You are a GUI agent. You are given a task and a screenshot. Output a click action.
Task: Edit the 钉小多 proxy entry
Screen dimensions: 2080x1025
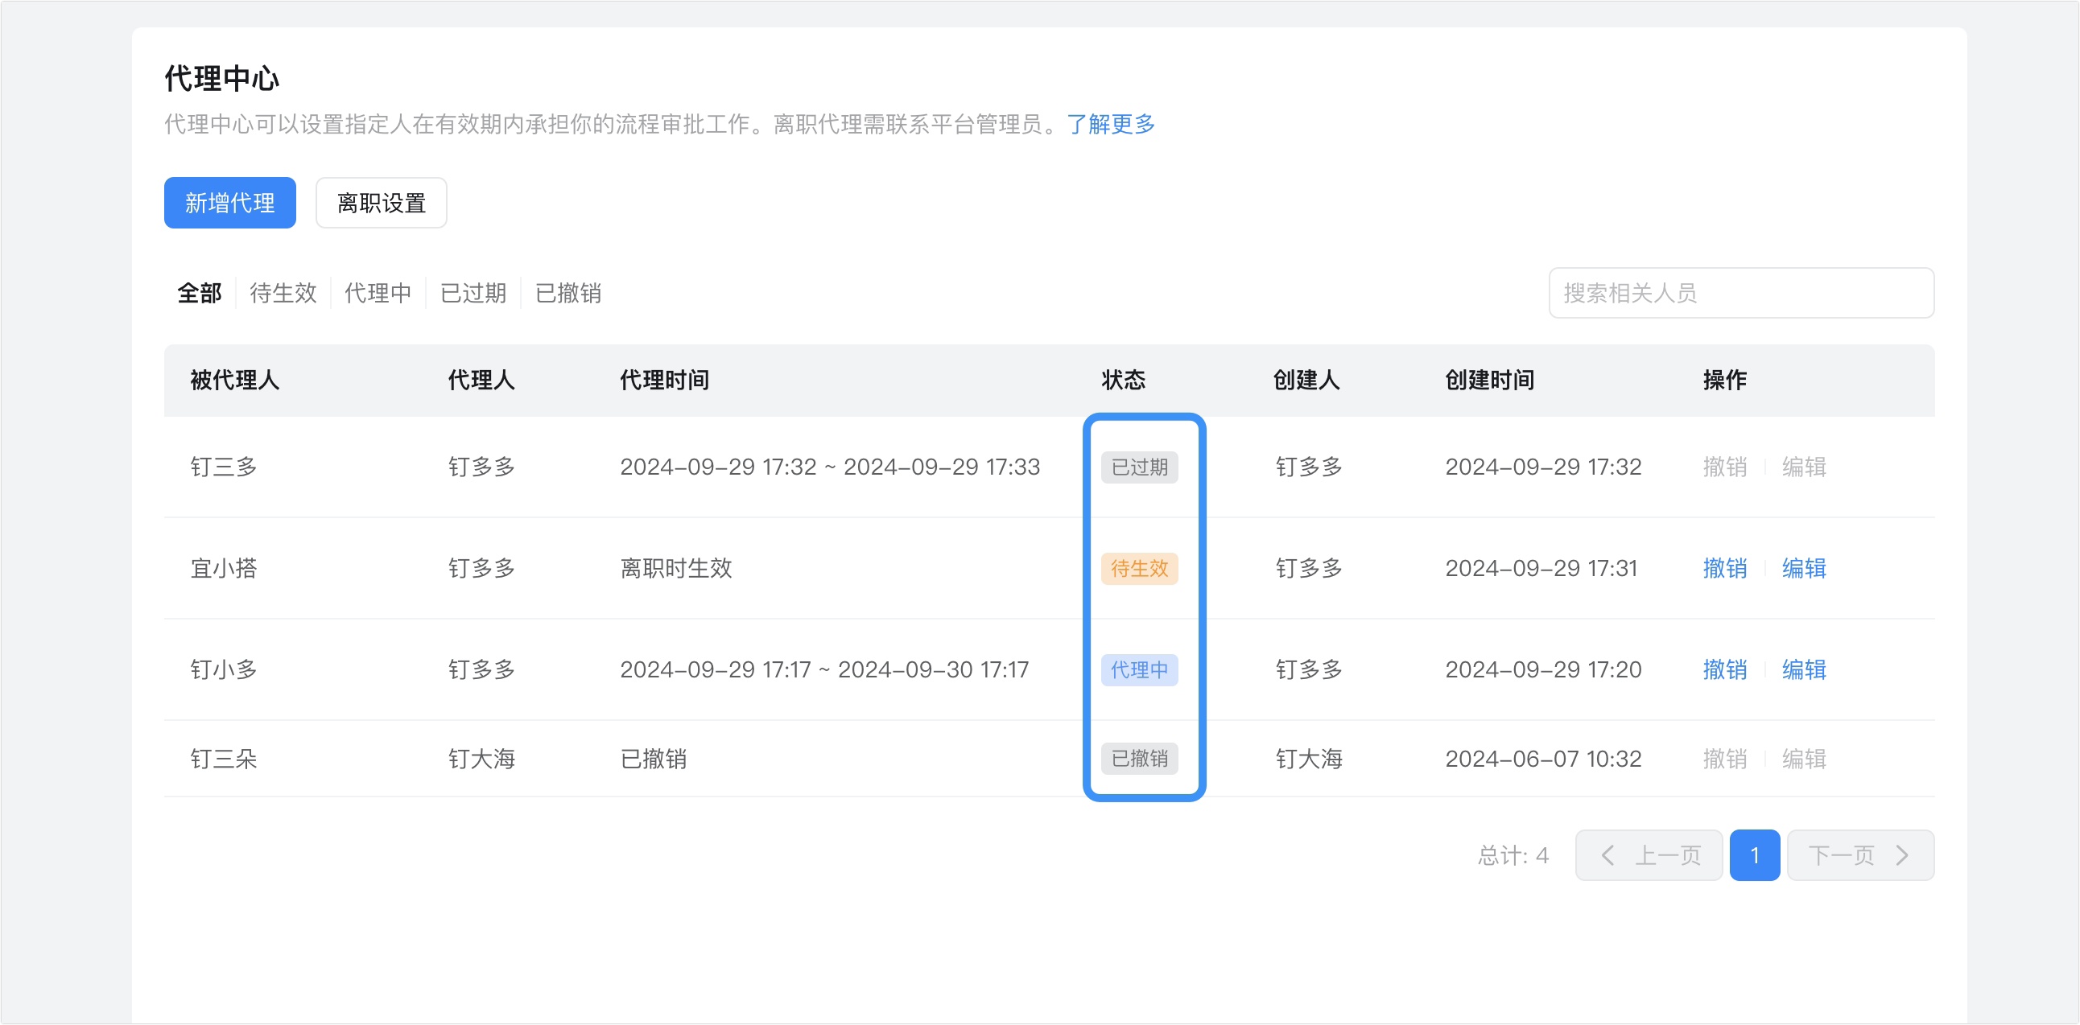coord(1804,669)
